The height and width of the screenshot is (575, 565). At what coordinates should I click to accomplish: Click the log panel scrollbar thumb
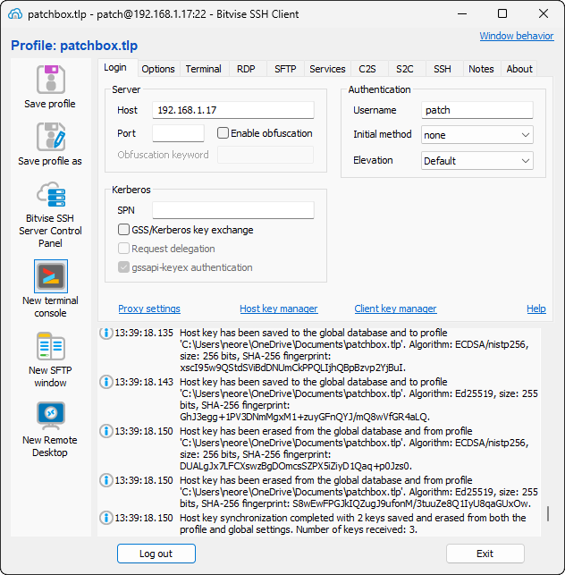coord(548,513)
